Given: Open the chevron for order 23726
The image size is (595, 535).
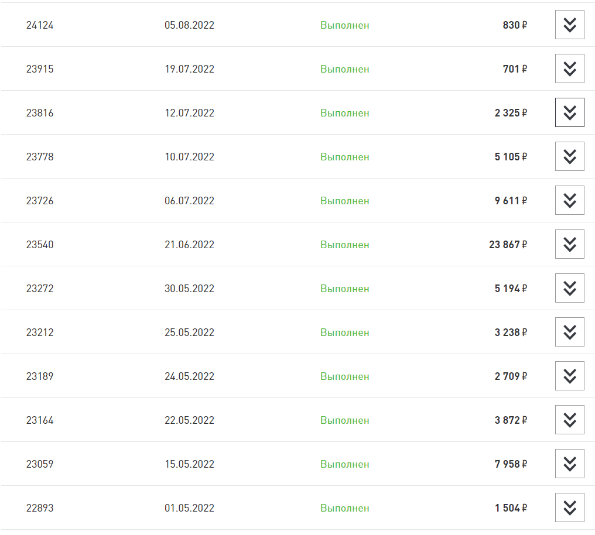Looking at the screenshot, I should (569, 201).
